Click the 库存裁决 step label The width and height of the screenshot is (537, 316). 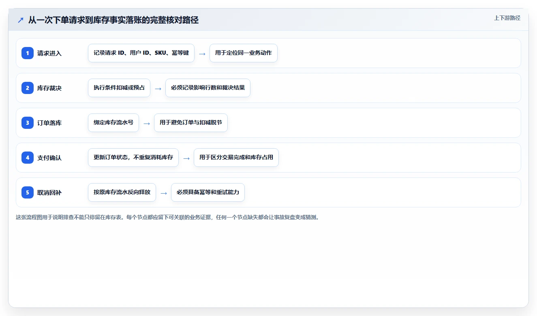(49, 88)
